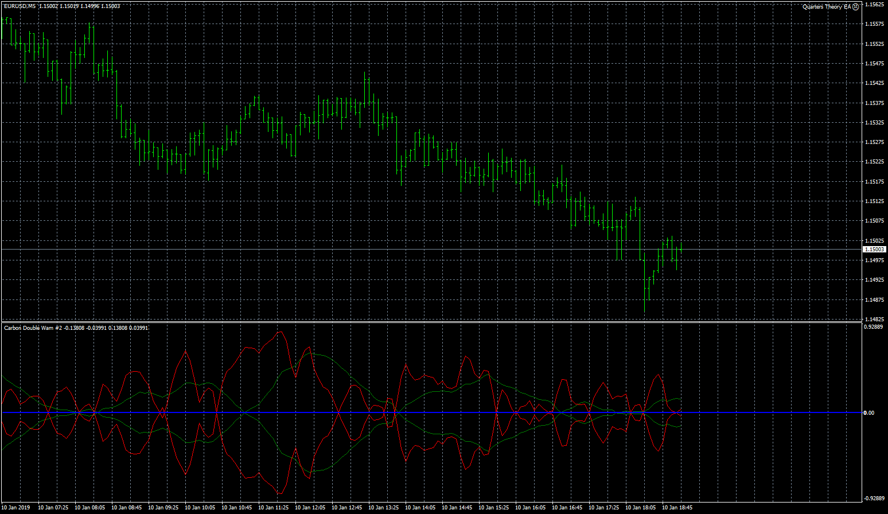This screenshot has width=888, height=514.
Task: Click the 0.00 indicator scale label
Action: [869, 413]
